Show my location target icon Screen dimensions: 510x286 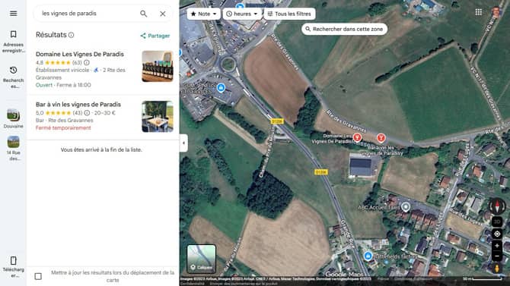497,234
